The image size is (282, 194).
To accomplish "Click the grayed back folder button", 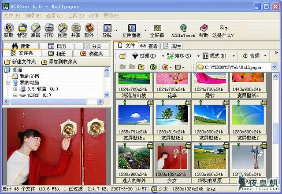I will coord(122,67).
